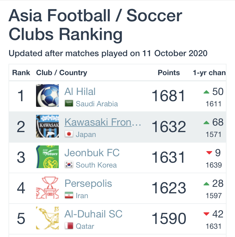
Task: Open the Al Hilal club link
Action: [80, 92]
